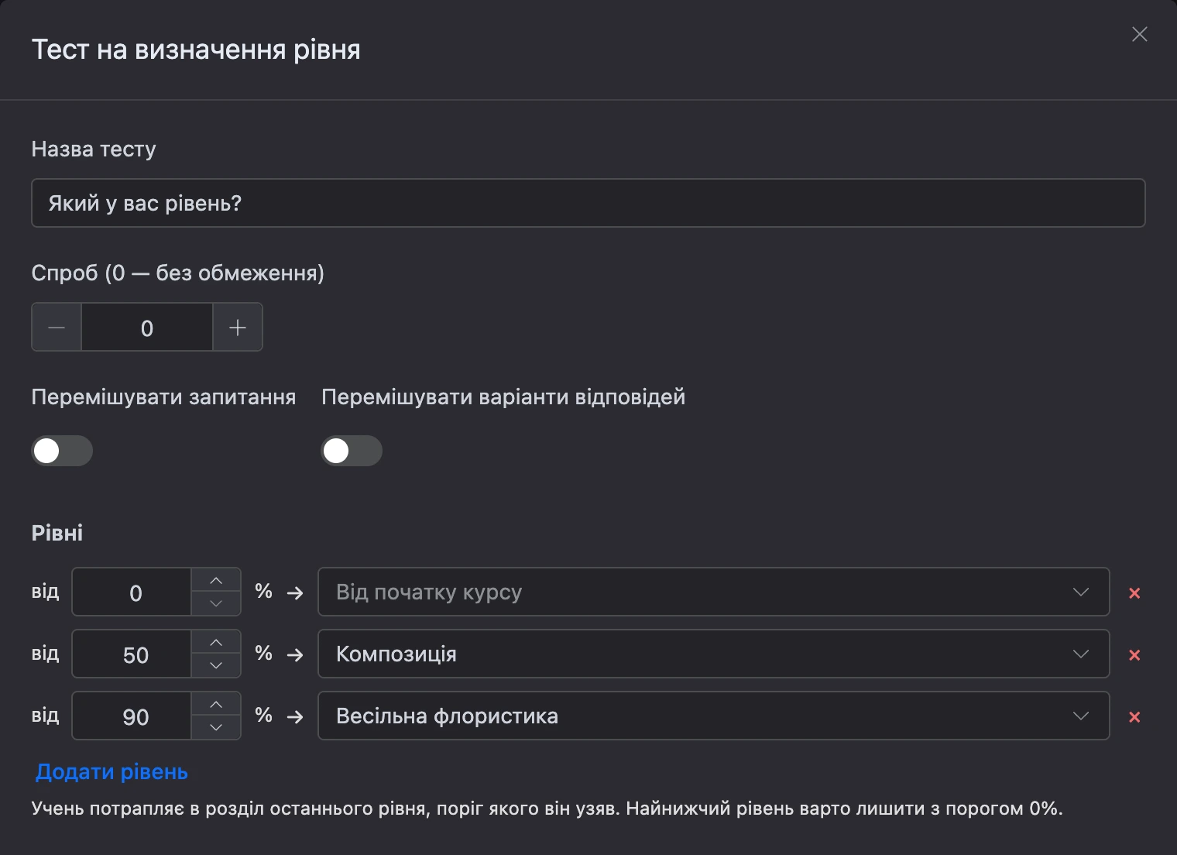This screenshot has width=1177, height=855.
Task: Focus the attempts number field
Action: click(147, 328)
